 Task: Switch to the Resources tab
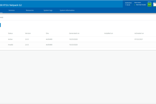(30, 10)
